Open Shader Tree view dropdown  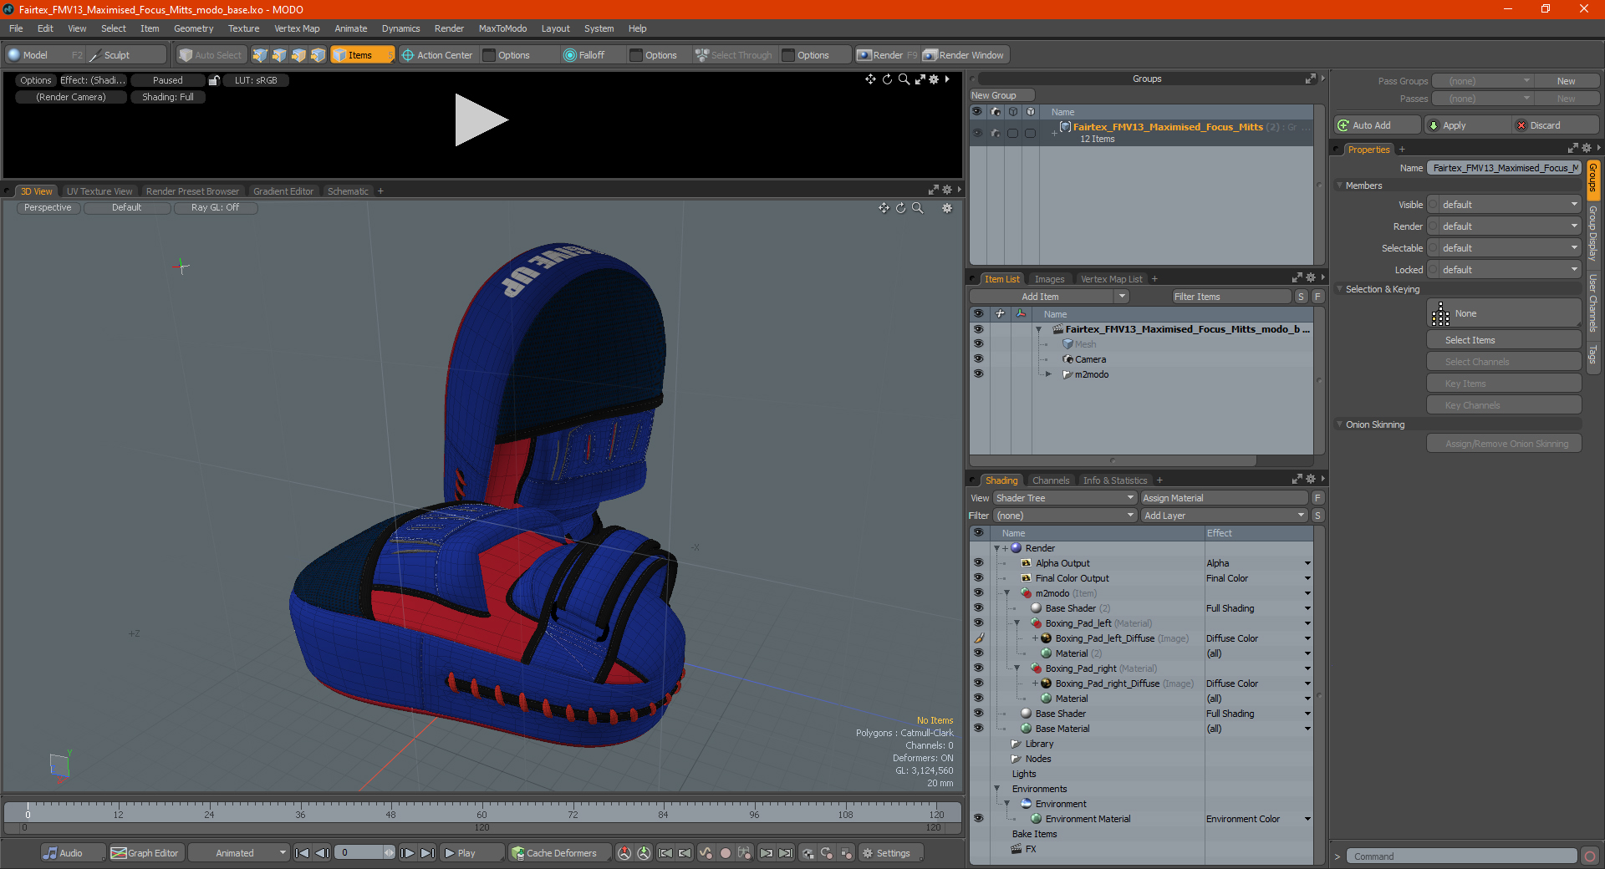[1064, 498]
